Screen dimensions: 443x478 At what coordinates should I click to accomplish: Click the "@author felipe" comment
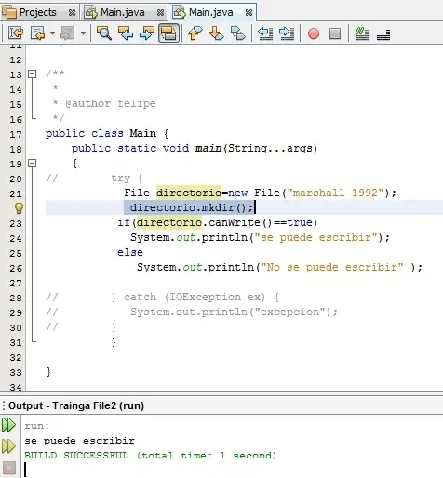coord(111,103)
